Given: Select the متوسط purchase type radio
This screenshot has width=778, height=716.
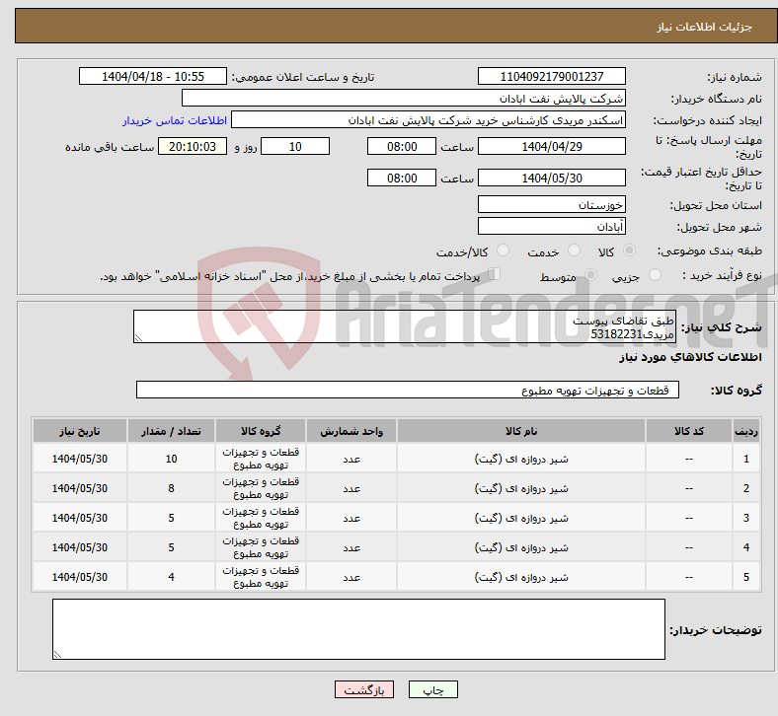Looking at the screenshot, I should [590, 275].
